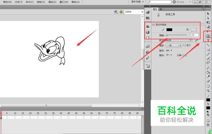212x134 pixels.
Task: Open the Info panel icon
Action: pos(148,32)
